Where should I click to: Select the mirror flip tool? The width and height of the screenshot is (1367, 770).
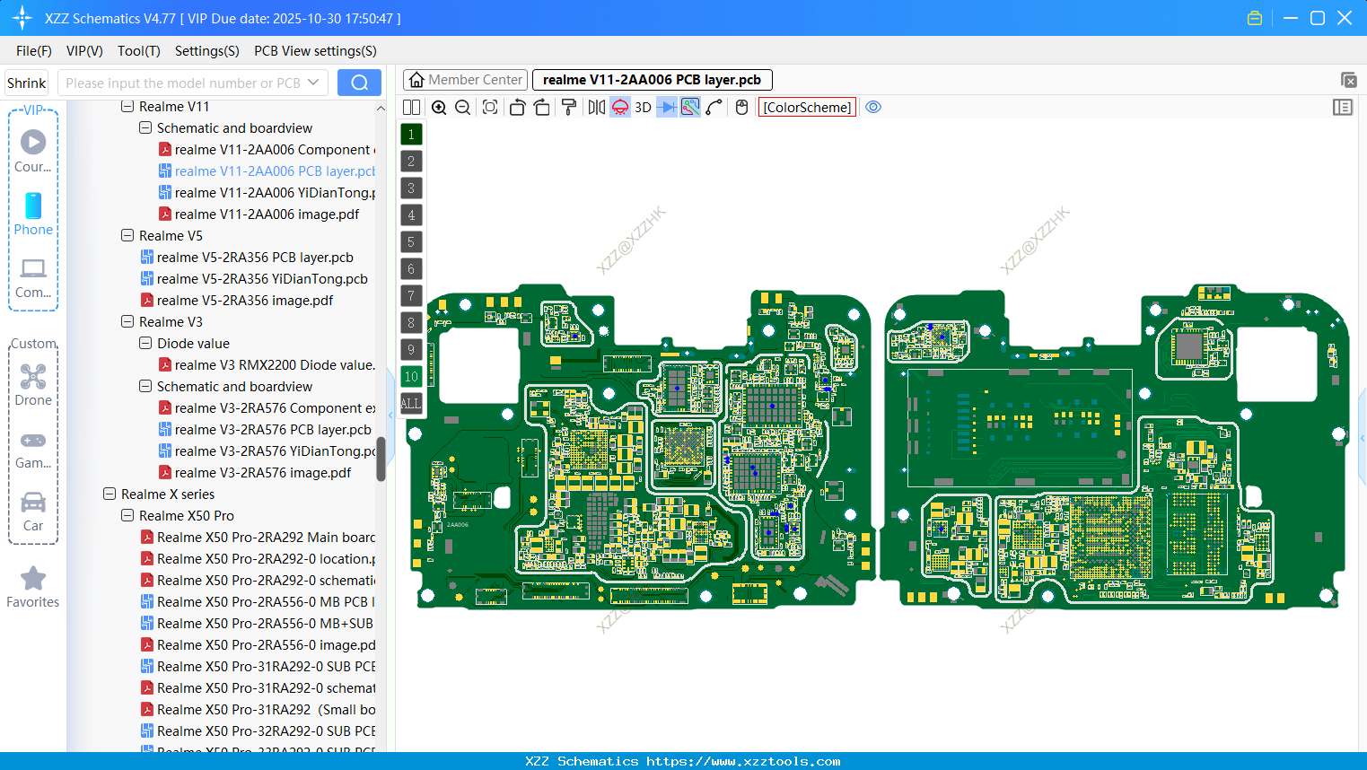coord(595,107)
